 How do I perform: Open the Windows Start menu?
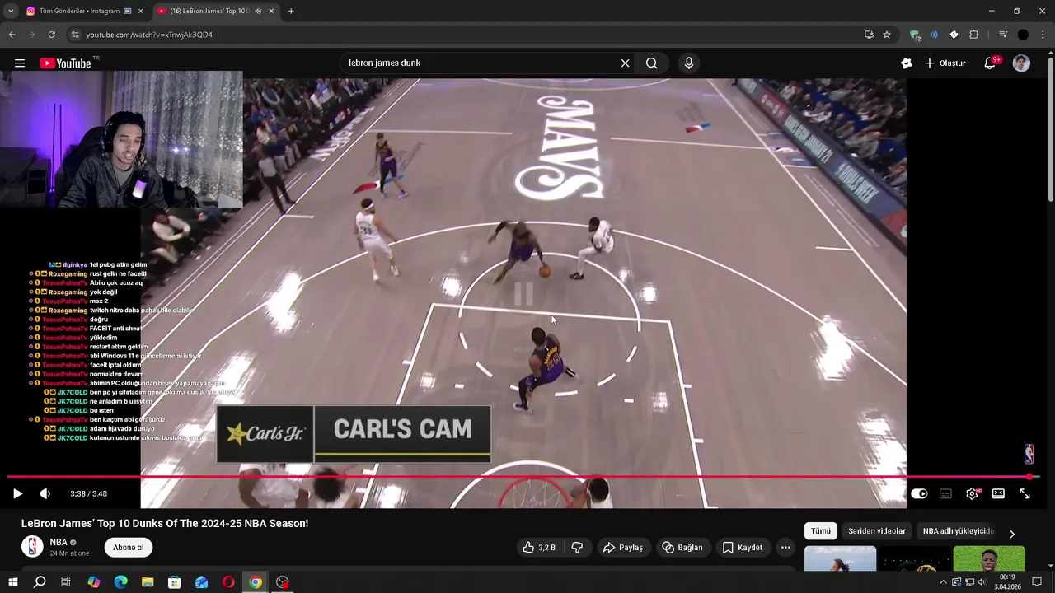pyautogui.click(x=12, y=582)
